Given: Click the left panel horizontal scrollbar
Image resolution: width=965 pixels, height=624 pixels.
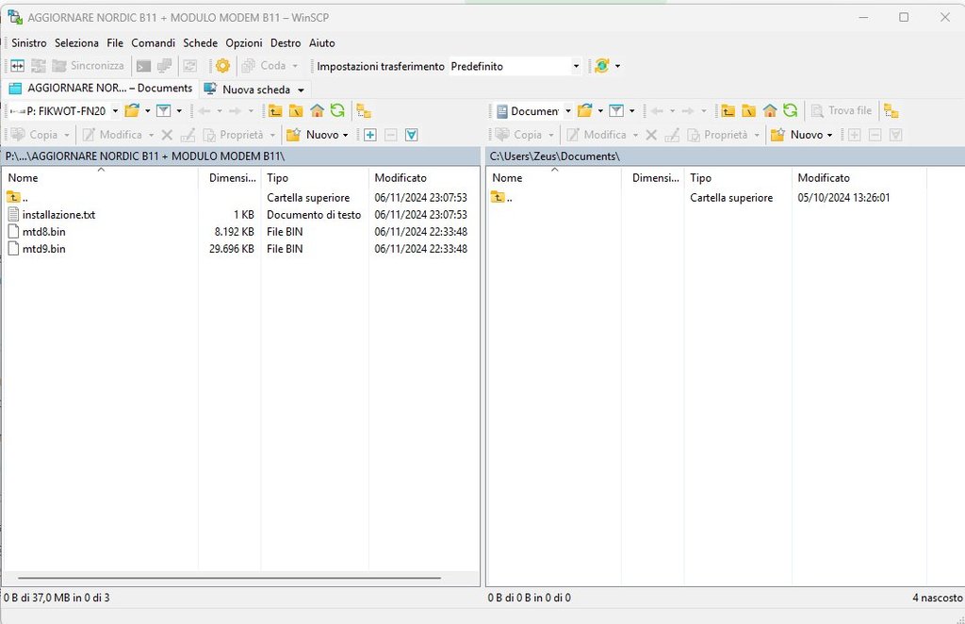Looking at the screenshot, I should 228,577.
